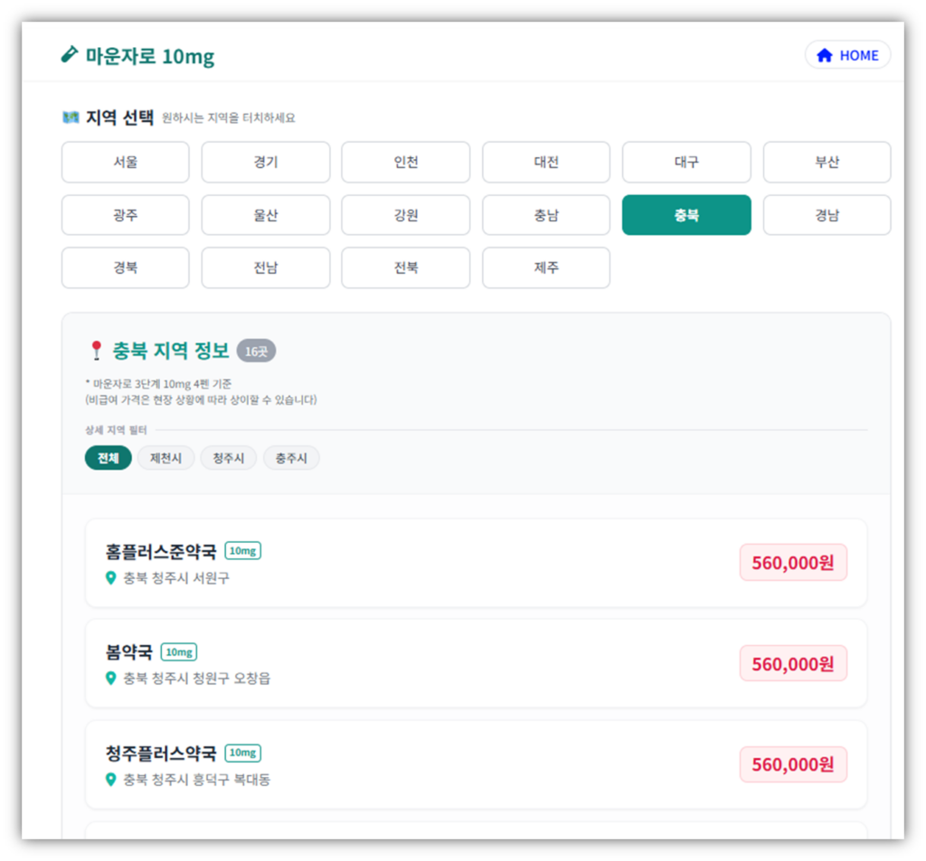This screenshot has width=926, height=861.
Task: Click the syringe icon beside 마운자로 10mg title
Action: [70, 54]
